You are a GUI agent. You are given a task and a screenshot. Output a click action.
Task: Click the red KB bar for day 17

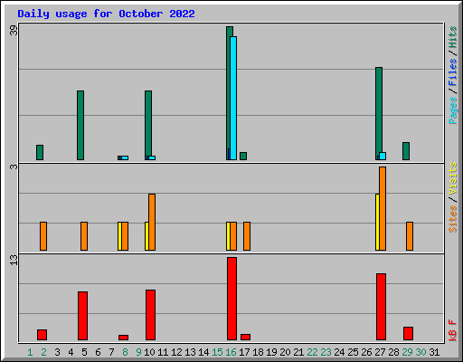245,337
